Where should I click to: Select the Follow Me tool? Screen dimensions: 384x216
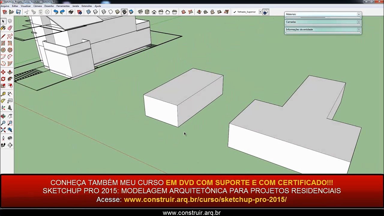coord(10,79)
